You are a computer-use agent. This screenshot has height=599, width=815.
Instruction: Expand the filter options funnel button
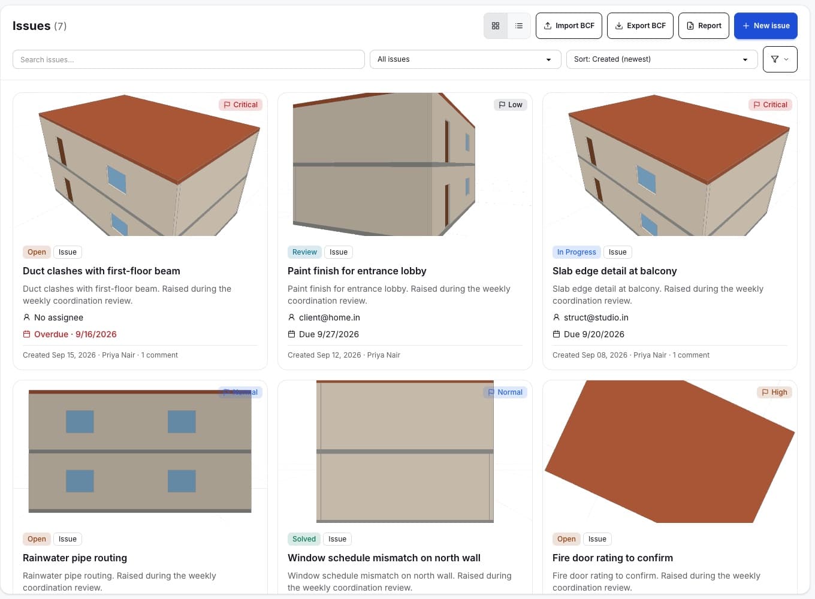[780, 59]
